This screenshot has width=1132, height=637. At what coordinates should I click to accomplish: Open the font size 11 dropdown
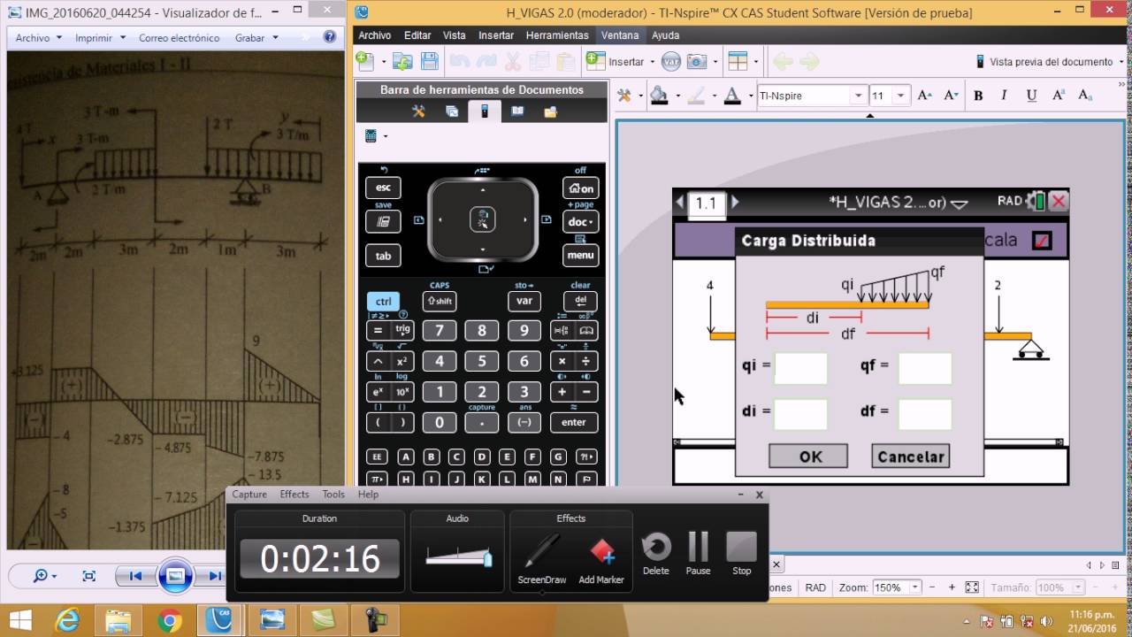coord(901,96)
